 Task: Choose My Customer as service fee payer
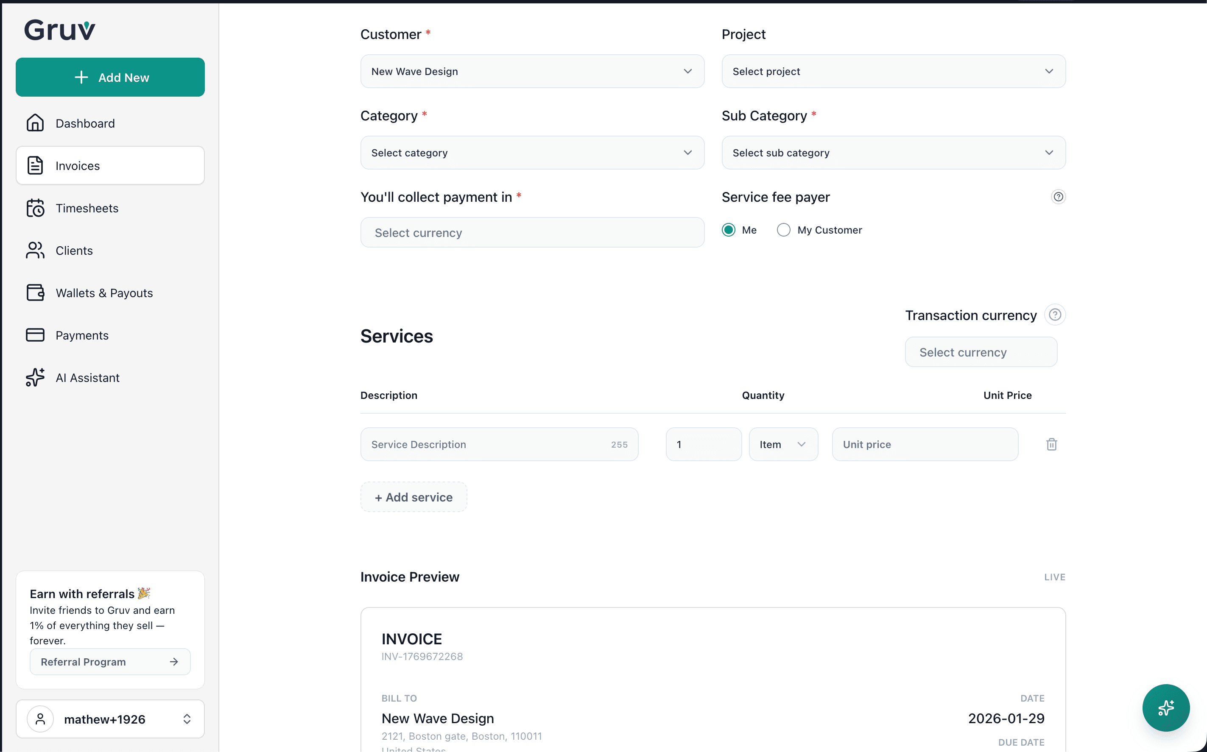coord(783,229)
